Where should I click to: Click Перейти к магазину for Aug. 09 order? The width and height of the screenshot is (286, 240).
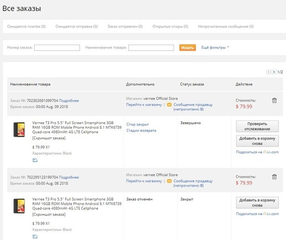(x=144, y=104)
